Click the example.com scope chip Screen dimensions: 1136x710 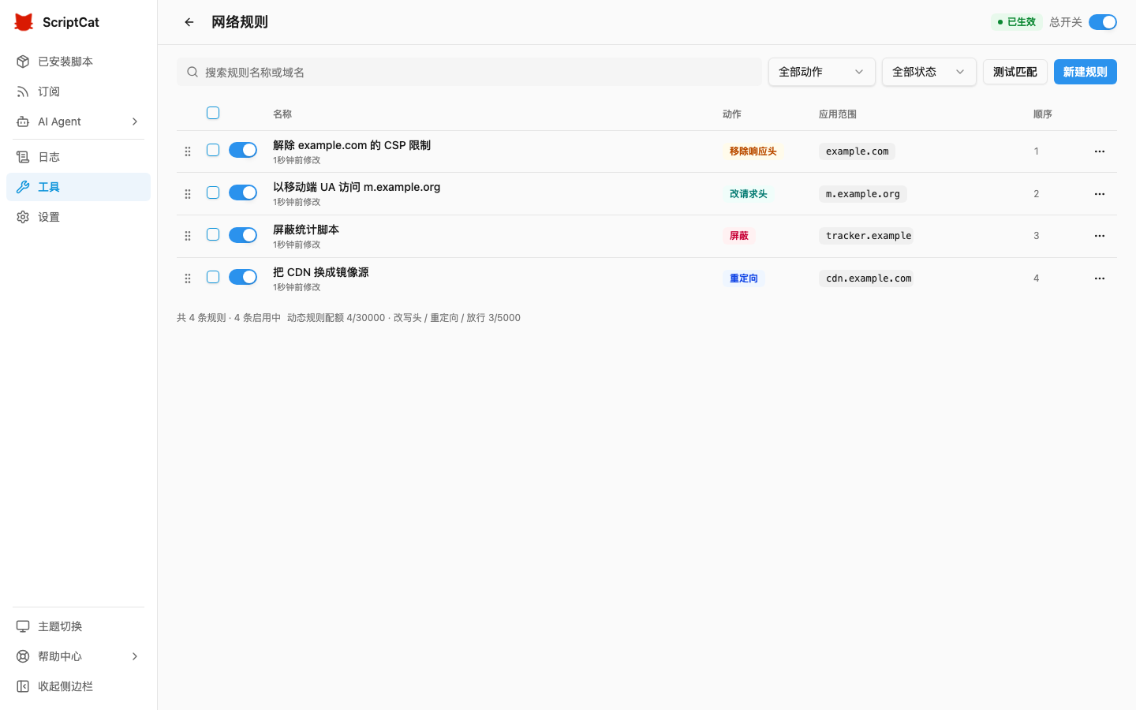click(x=858, y=151)
